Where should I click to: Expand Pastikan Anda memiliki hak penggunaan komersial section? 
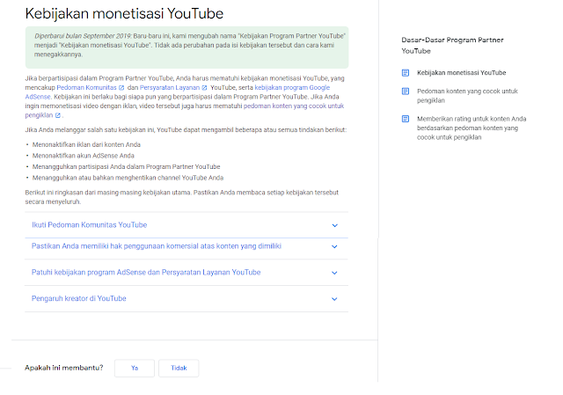click(186, 246)
